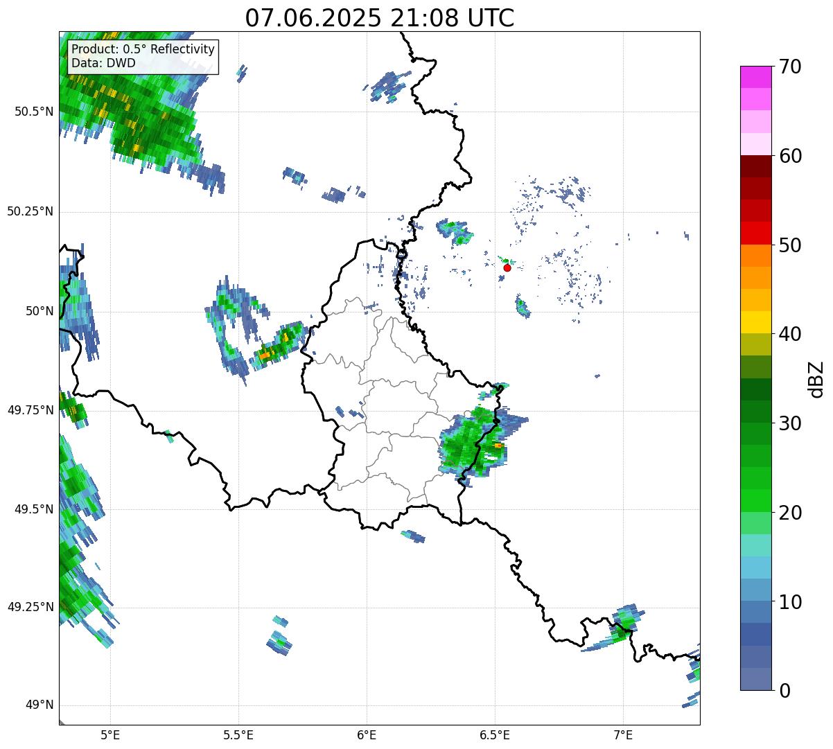Click the "Data: DWD" label
The height and width of the screenshot is (749, 833).
point(103,63)
